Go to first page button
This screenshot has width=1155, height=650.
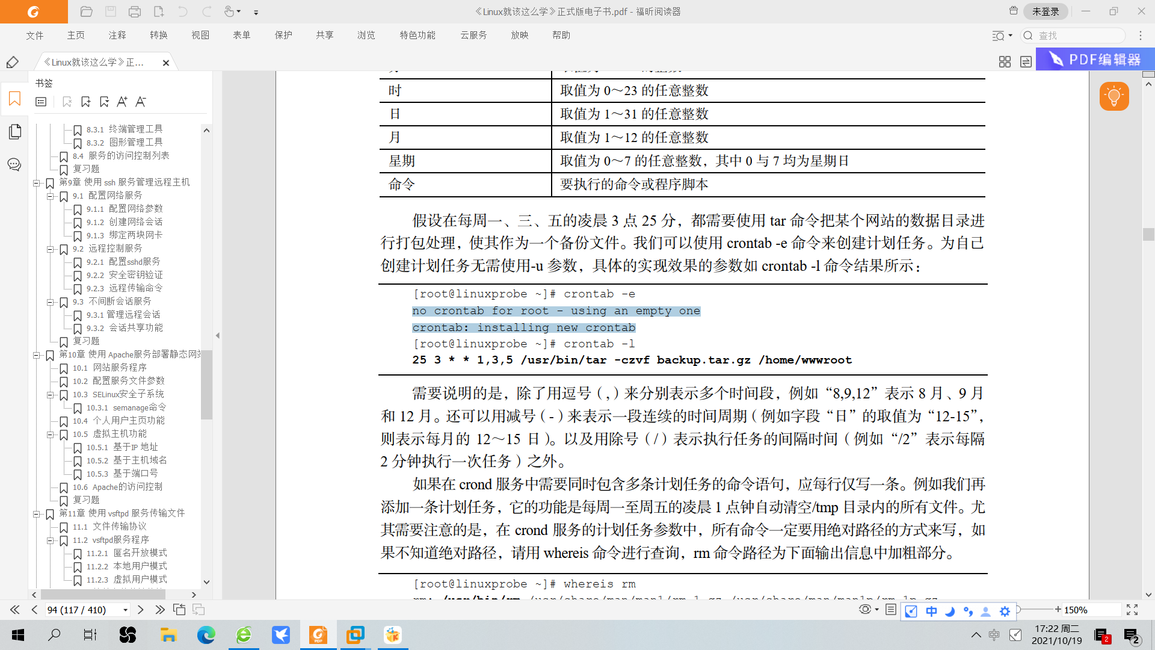[14, 610]
